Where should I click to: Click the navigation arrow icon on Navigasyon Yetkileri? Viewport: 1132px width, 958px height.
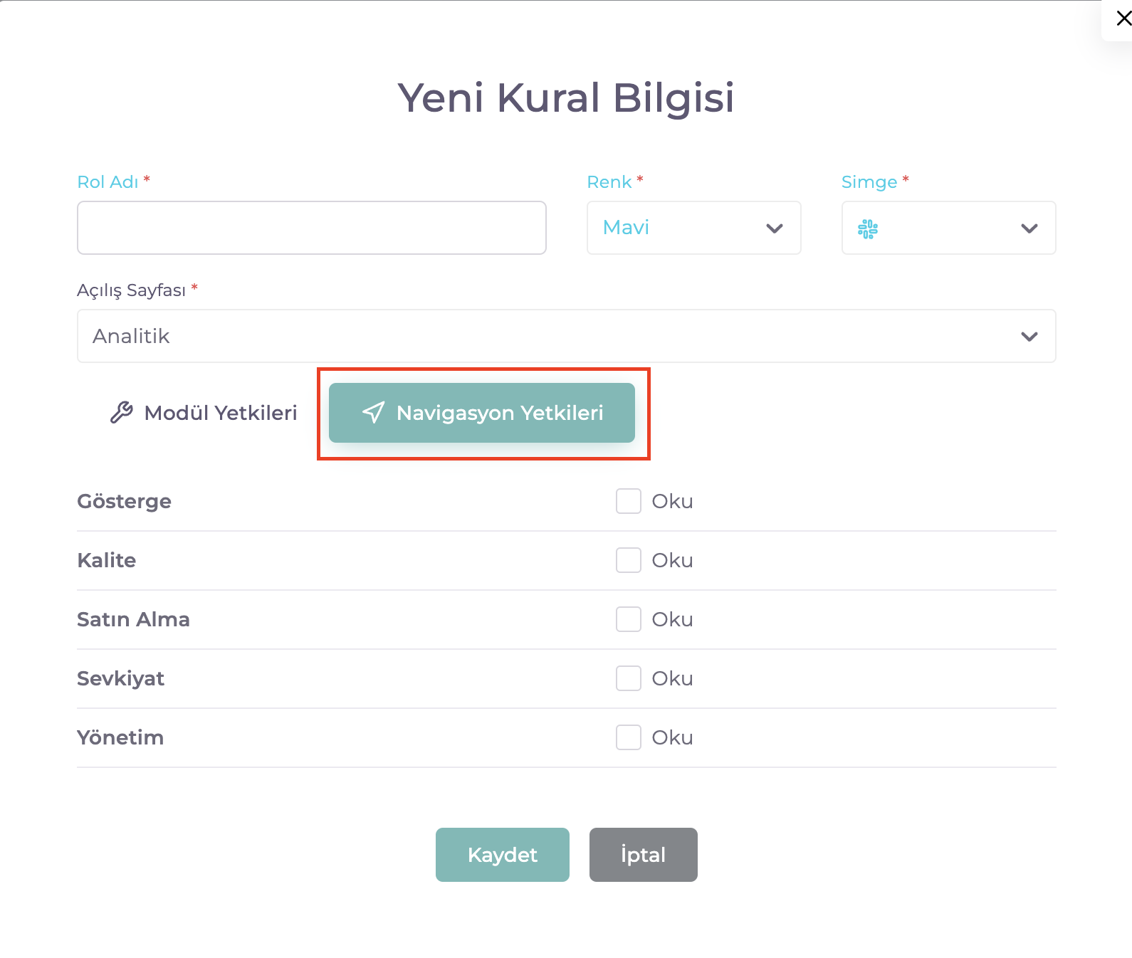coord(374,413)
